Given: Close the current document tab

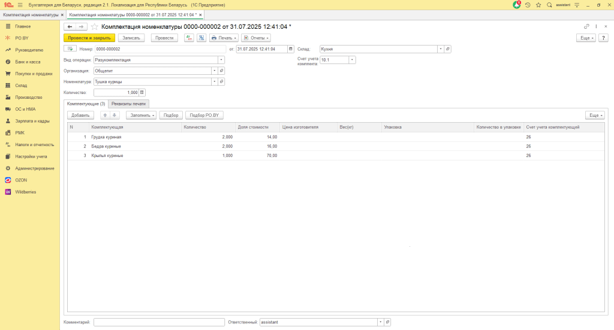Looking at the screenshot, I should (200, 15).
